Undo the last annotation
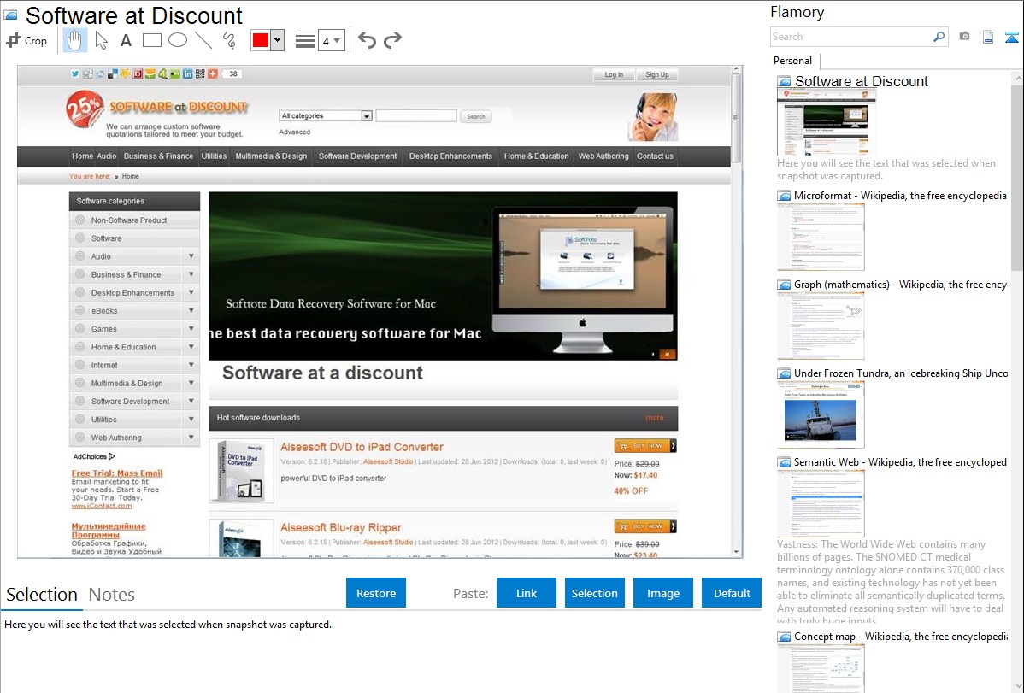Image resolution: width=1024 pixels, height=693 pixels. (367, 40)
